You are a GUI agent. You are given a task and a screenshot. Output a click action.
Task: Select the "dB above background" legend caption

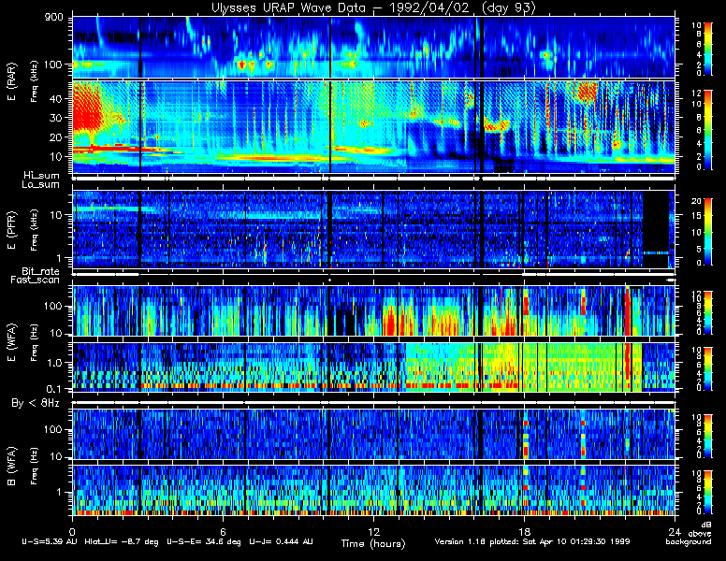(689, 533)
